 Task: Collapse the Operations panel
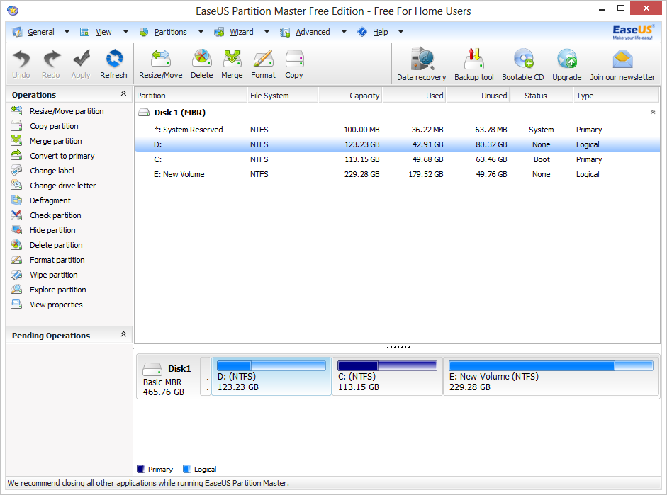tap(123, 93)
